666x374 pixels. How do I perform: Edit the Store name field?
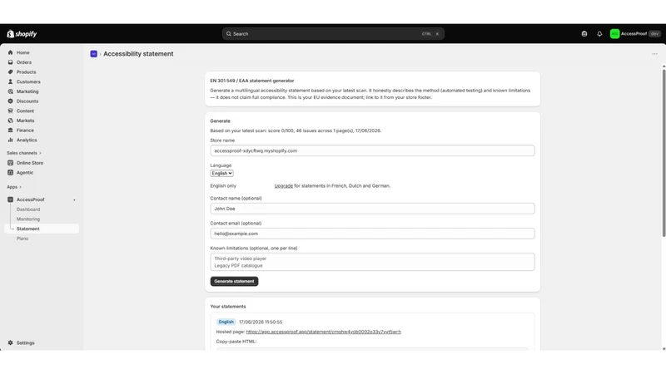(x=372, y=150)
